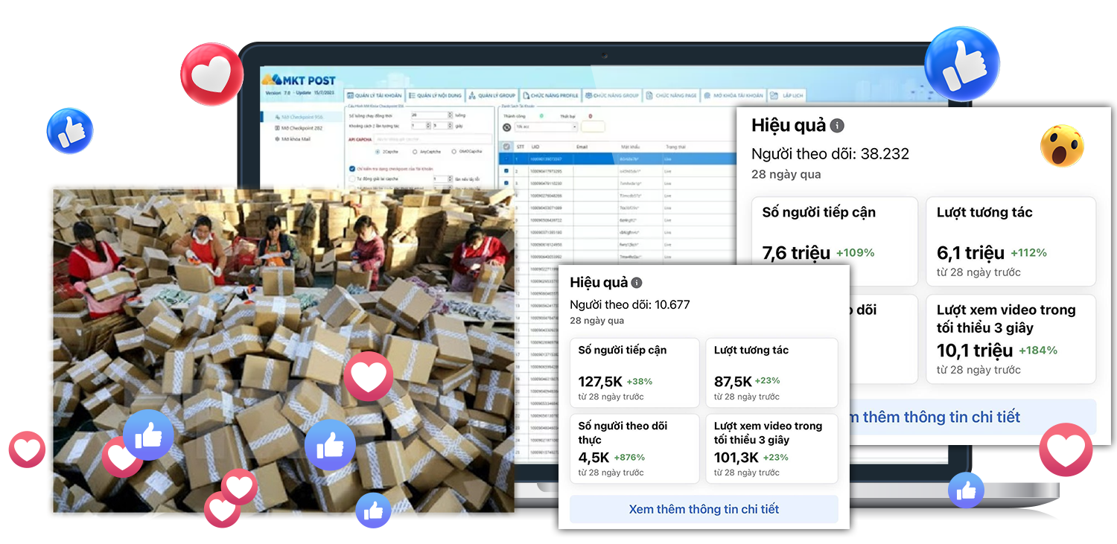Screen dimensions: 1117x544
Task: Open the Số người tiếp cận 127,5K card
Action: [x=634, y=373]
